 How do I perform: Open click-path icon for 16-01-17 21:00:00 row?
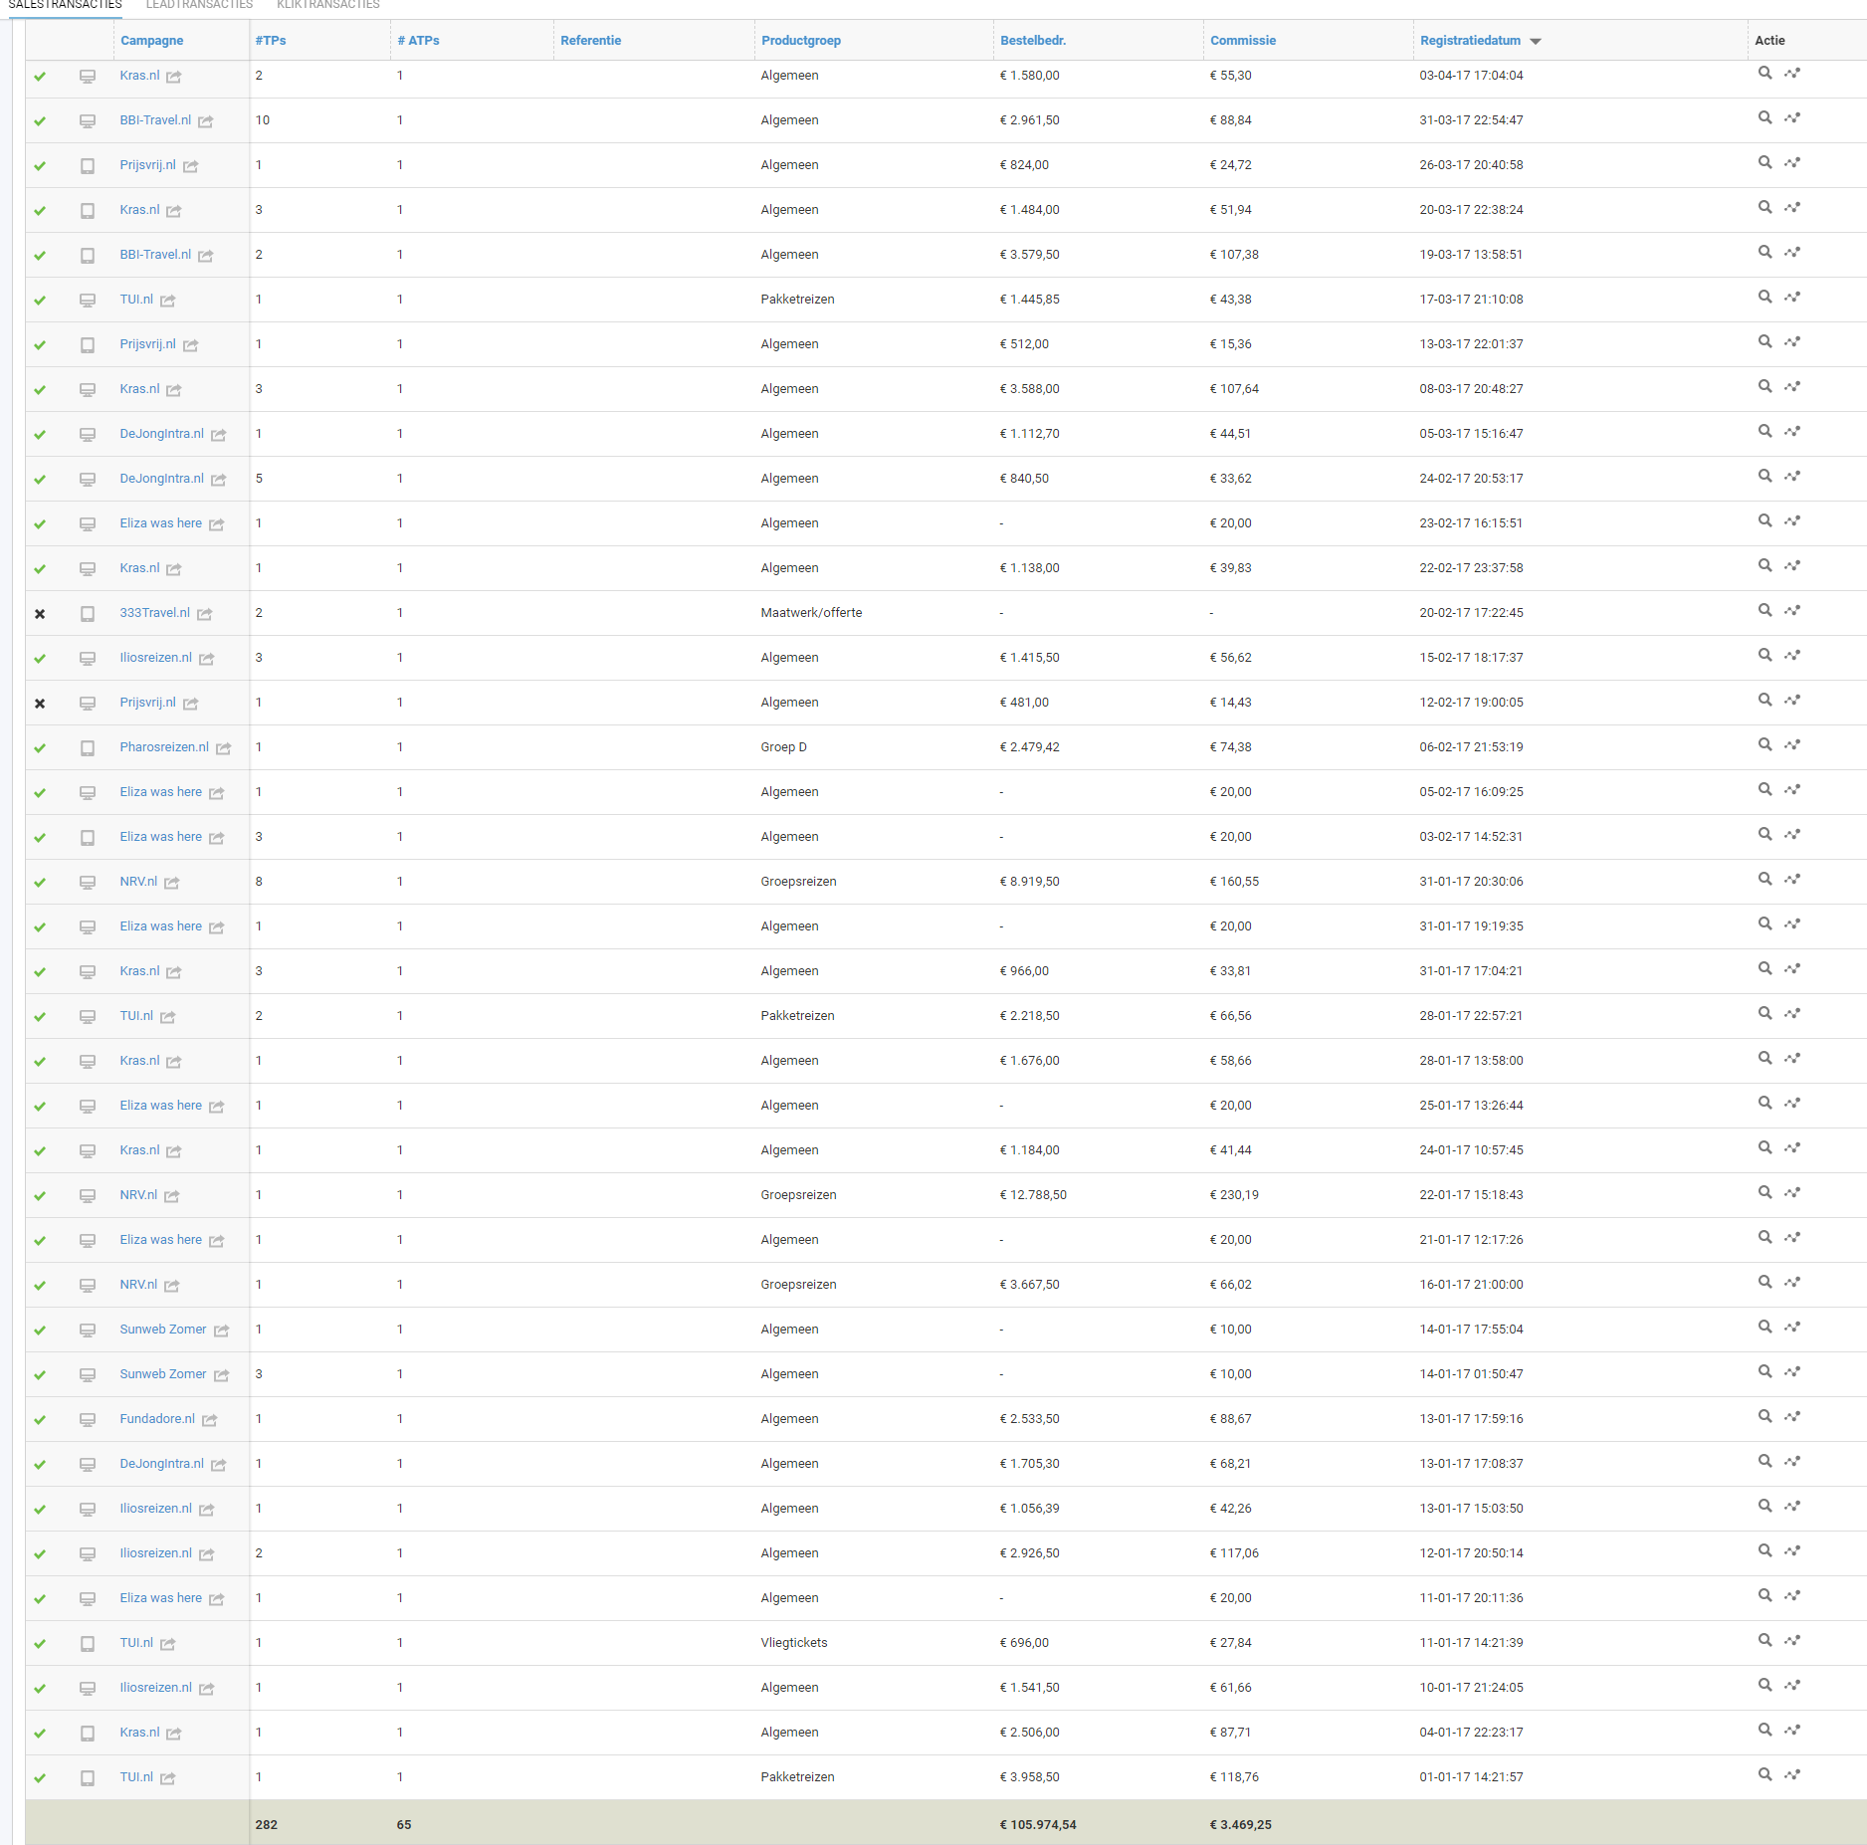1792,1282
